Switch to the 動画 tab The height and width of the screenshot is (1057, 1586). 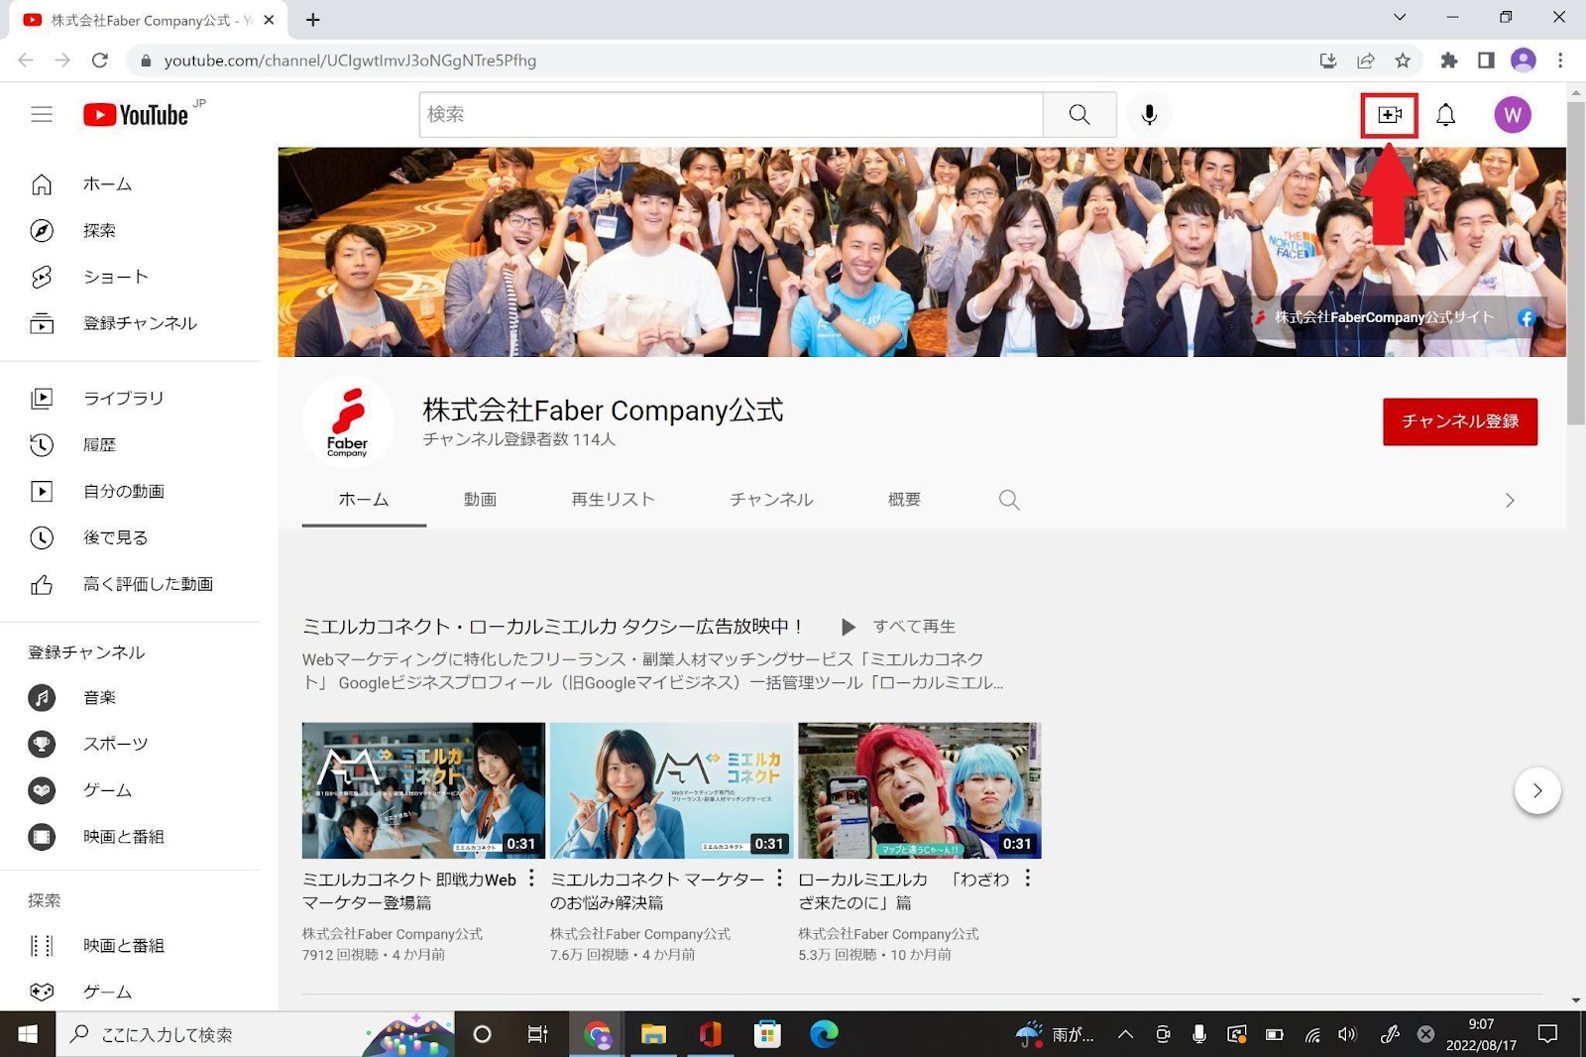[x=480, y=500]
